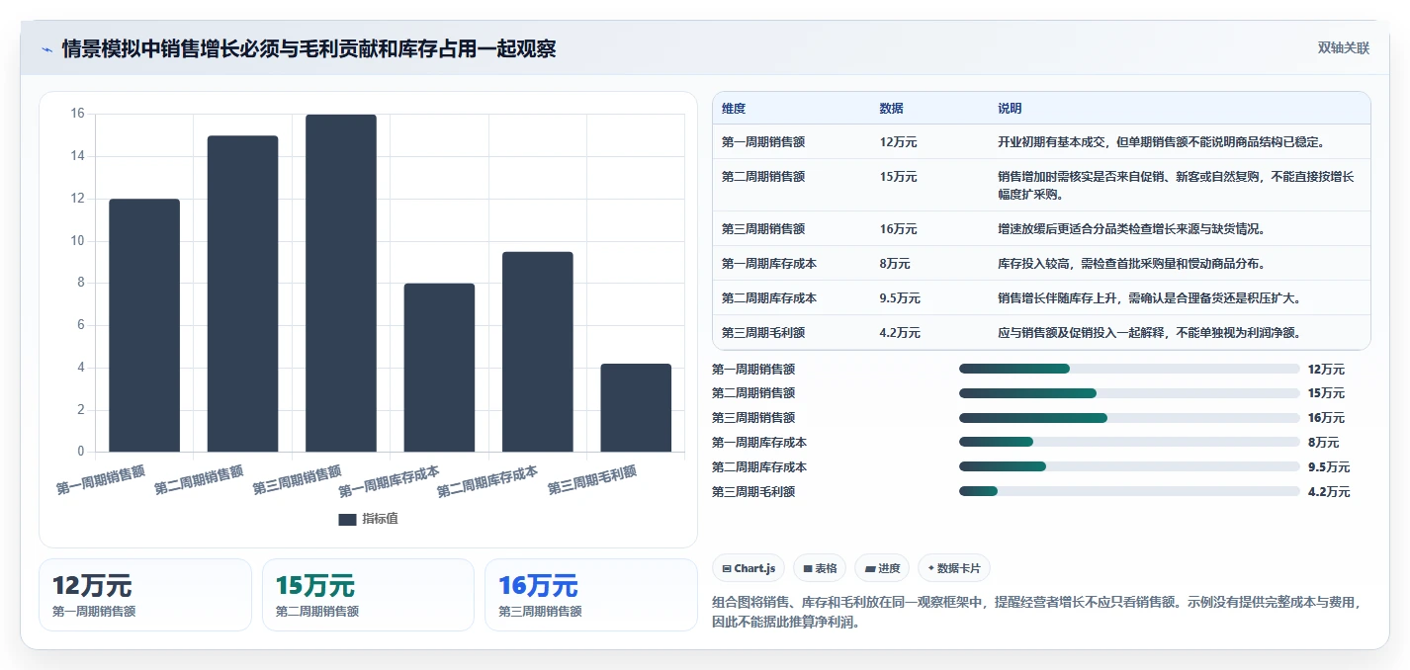Click the 16万元 value in the table
This screenshot has height=670, width=1410.
coord(898,229)
